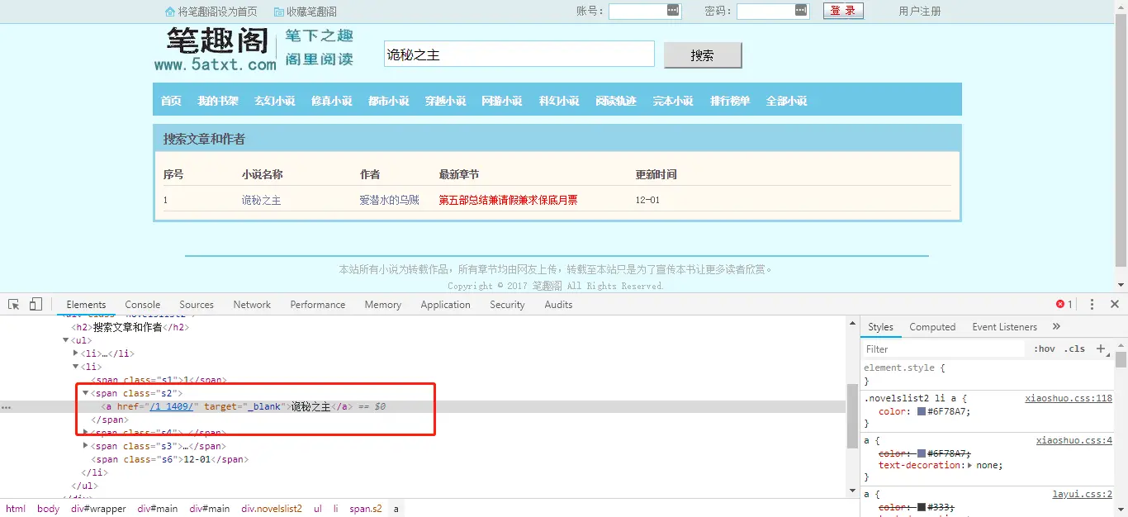
Task: Click the 搜索 search button
Action: tap(703, 55)
